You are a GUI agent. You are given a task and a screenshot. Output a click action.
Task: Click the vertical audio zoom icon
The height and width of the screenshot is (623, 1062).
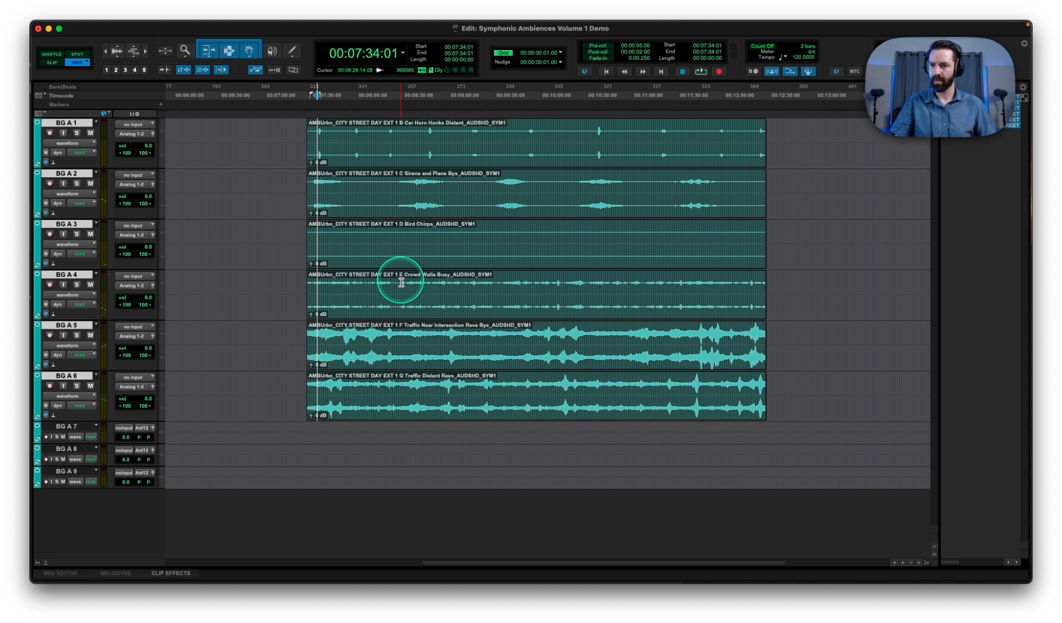coord(117,51)
